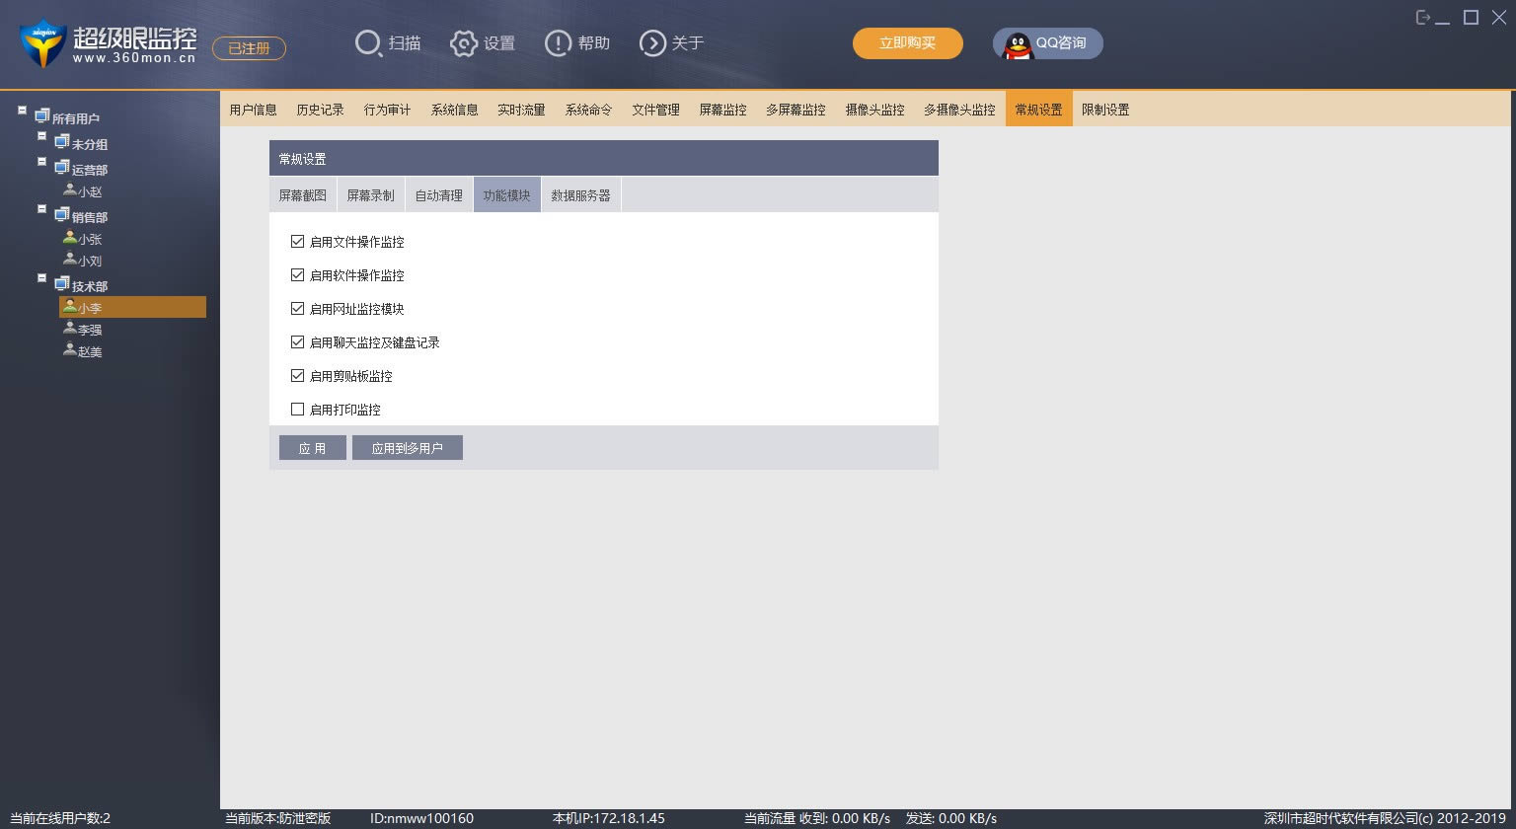Click the scan magnifier icon
Viewport: 1516px width, 829px height.
368,43
